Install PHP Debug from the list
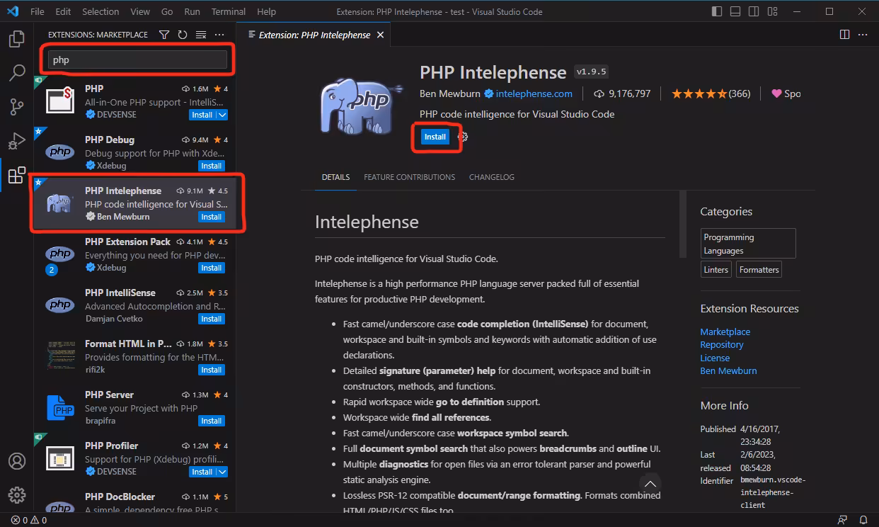The image size is (879, 527). (x=211, y=166)
